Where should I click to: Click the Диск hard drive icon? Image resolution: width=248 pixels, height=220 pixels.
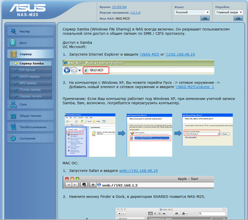[13, 43]
